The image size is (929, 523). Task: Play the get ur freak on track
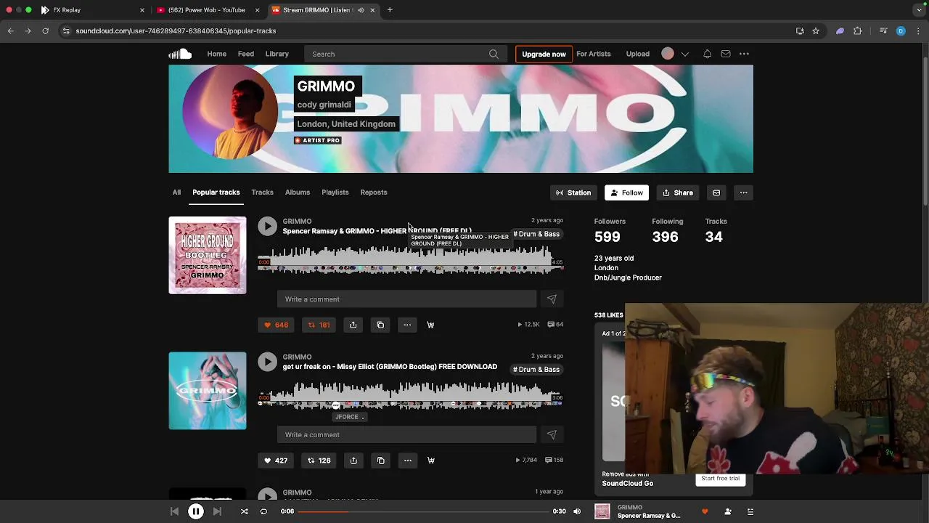(267, 362)
